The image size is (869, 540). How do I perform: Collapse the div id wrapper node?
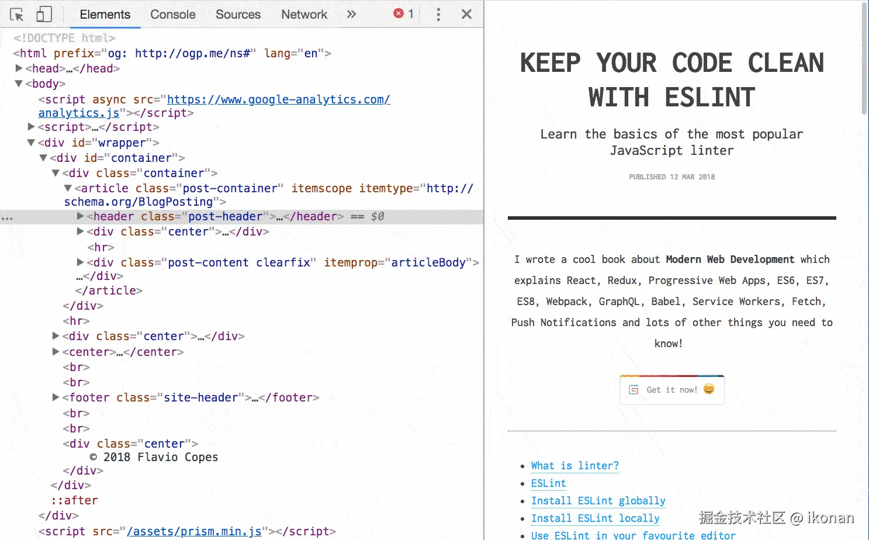[x=32, y=143]
